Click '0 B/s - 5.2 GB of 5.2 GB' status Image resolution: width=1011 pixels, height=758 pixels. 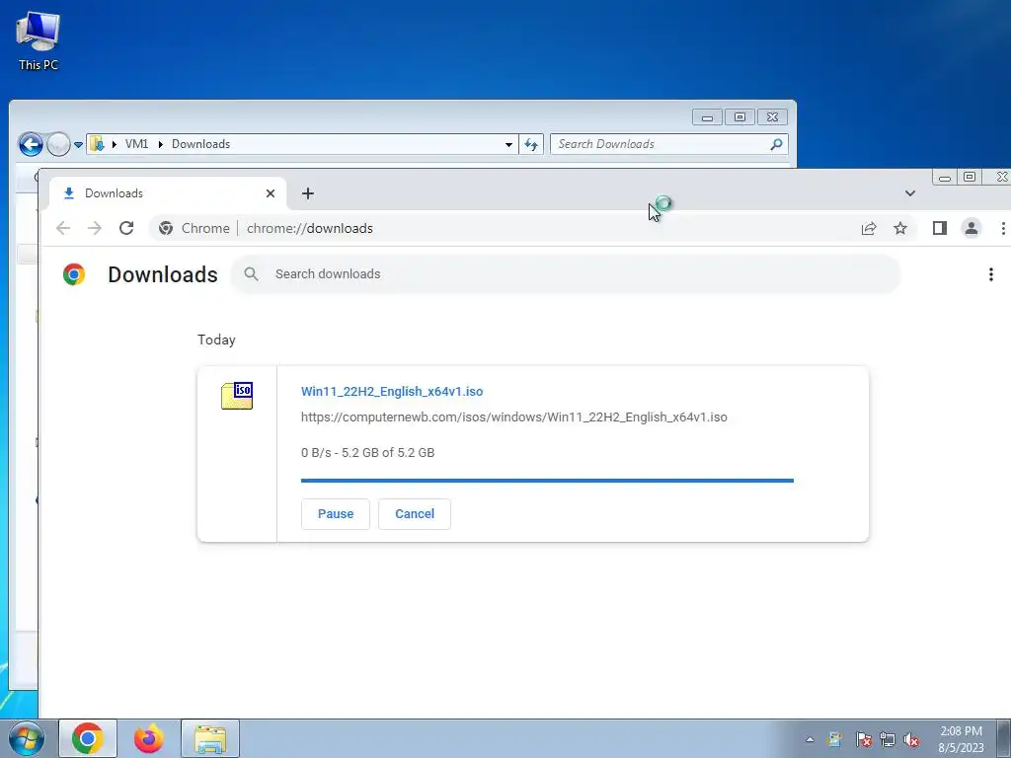367,452
